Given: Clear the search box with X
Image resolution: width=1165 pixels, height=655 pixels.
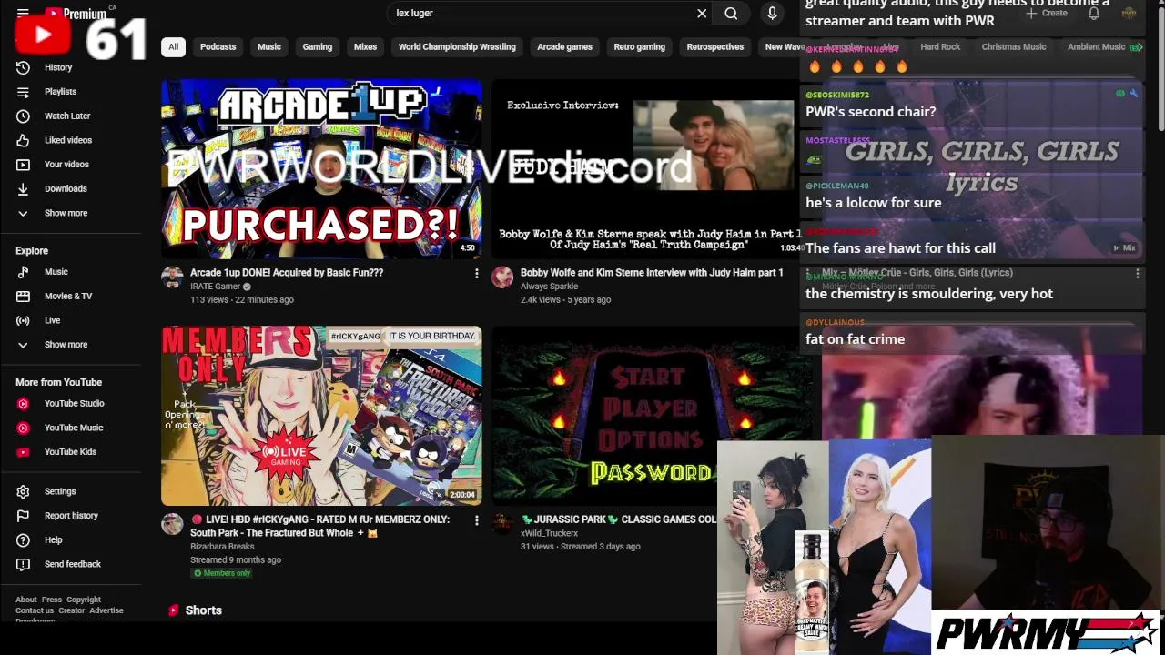Looking at the screenshot, I should click(702, 14).
